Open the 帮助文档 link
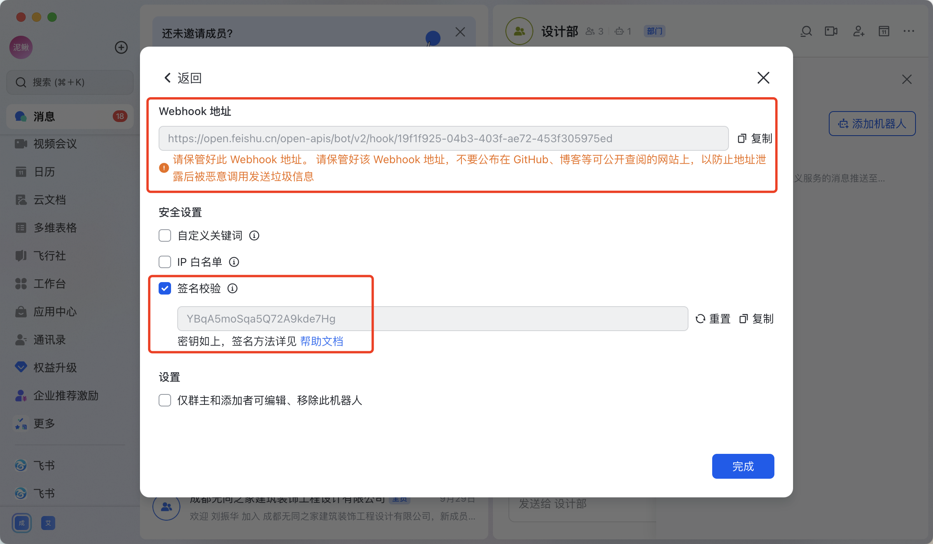933x544 pixels. click(x=321, y=341)
